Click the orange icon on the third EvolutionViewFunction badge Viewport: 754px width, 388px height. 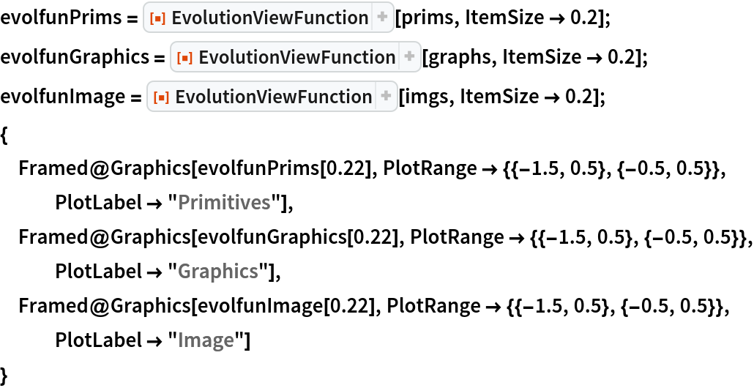point(160,97)
